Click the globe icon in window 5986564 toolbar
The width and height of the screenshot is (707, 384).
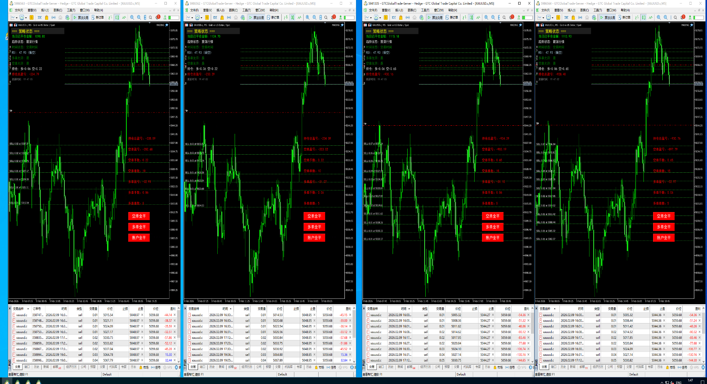pos(594,17)
